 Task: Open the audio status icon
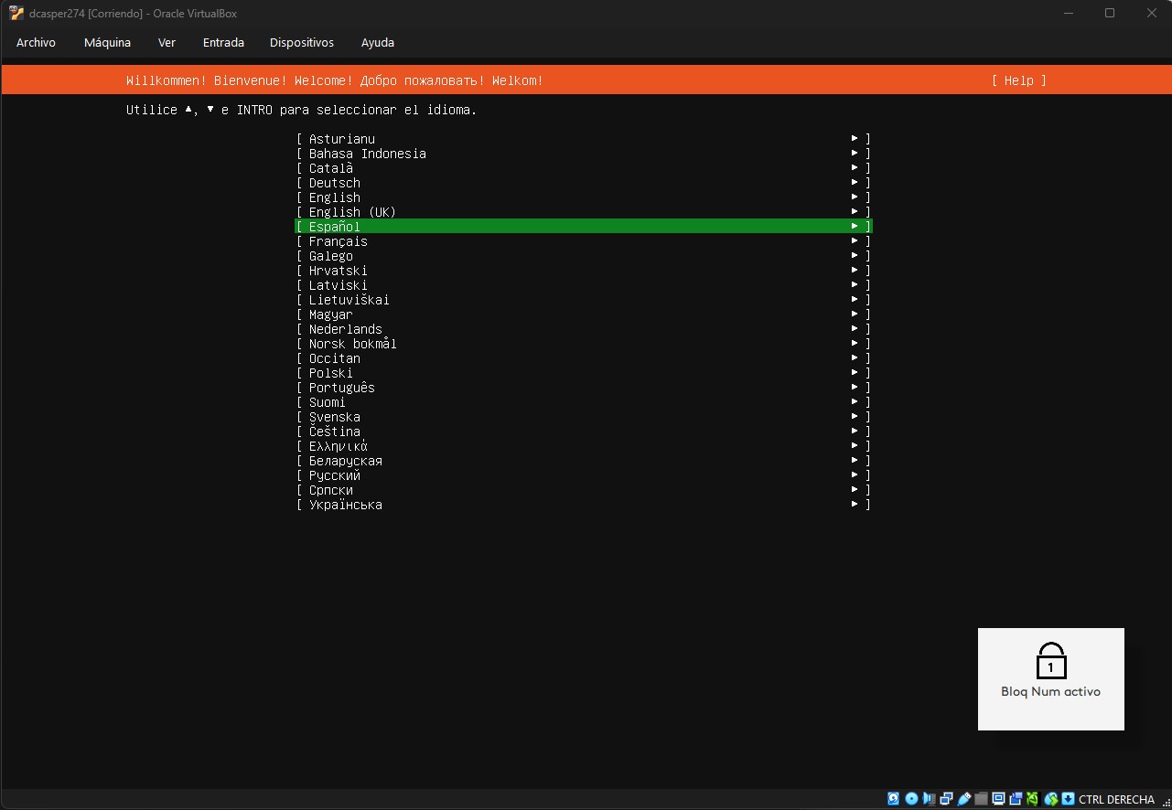point(929,799)
